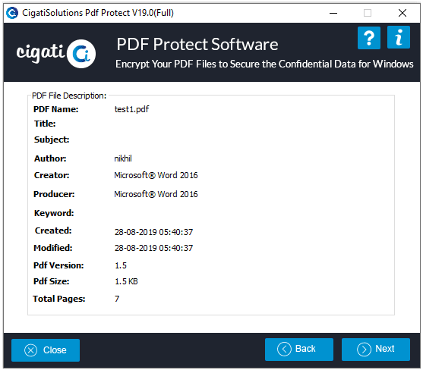
Task: Click the right arrow icon on the Next button
Action: pyautogui.click(x=364, y=350)
